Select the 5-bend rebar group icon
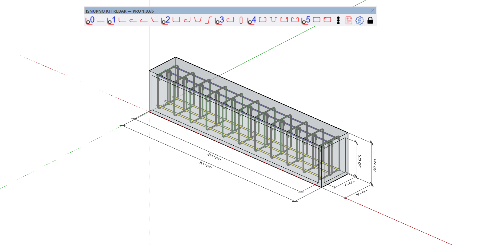 306,20
